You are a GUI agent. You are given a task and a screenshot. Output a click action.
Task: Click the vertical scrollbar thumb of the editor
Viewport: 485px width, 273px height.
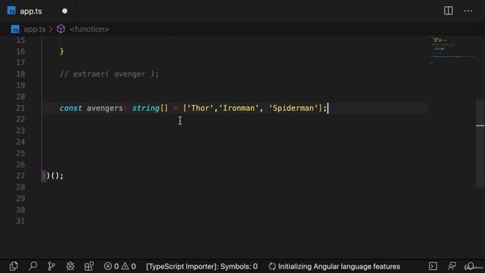[x=480, y=143]
